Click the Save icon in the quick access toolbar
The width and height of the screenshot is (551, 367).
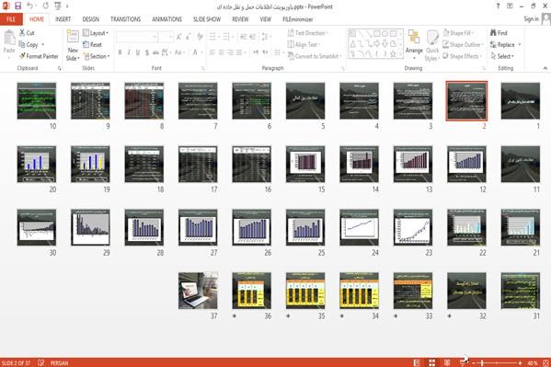point(17,6)
